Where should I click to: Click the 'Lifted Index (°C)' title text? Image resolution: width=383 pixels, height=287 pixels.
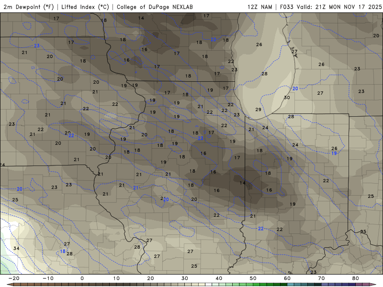click(x=85, y=7)
